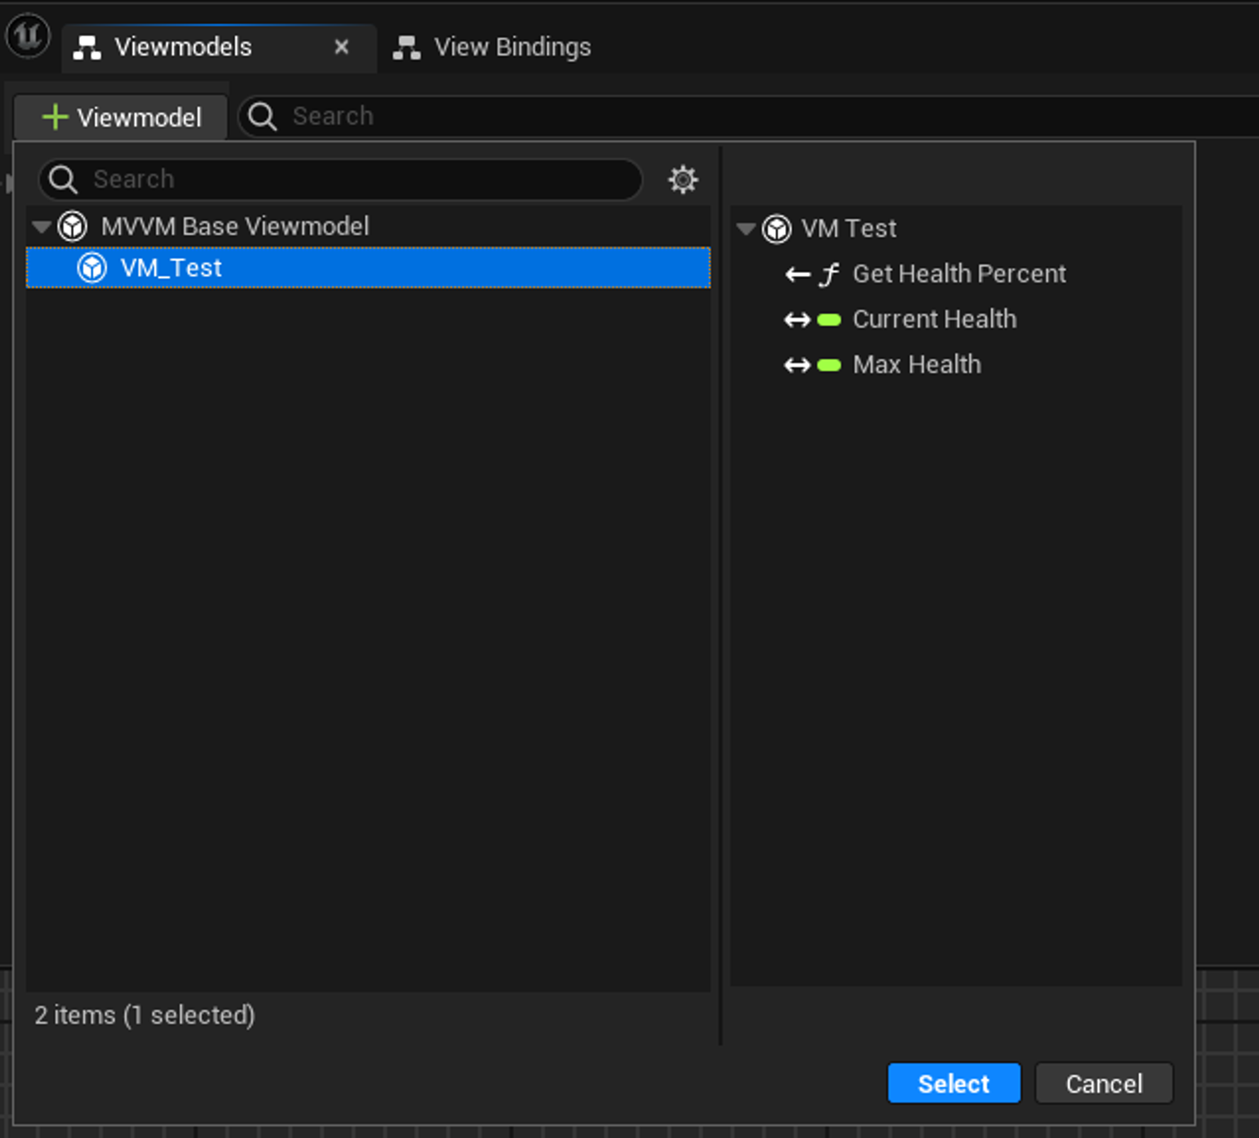Activate the Viewmodels tab
The height and width of the screenshot is (1138, 1259).
[183, 48]
